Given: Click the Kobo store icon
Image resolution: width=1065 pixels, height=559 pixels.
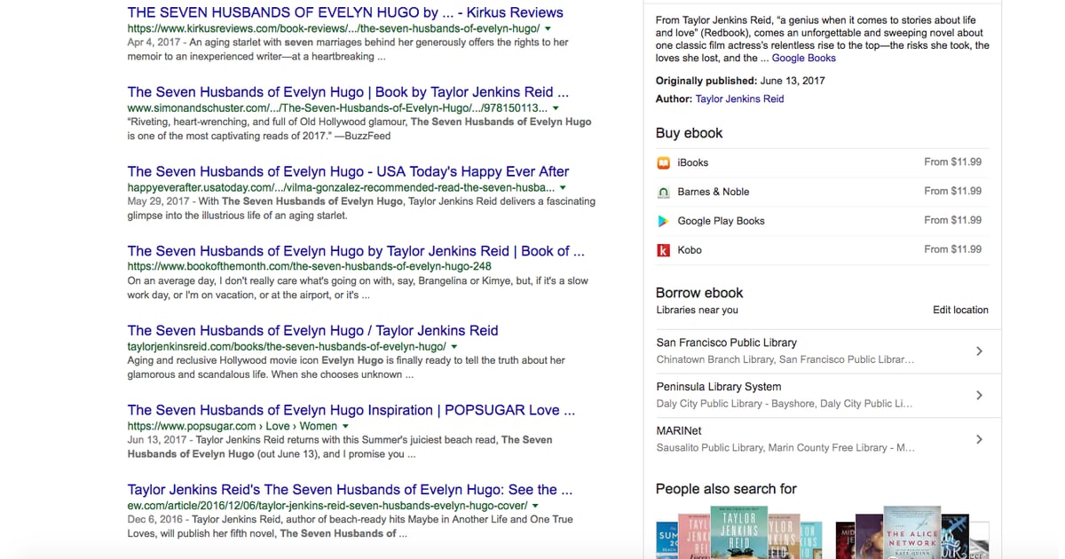Looking at the screenshot, I should point(663,250).
